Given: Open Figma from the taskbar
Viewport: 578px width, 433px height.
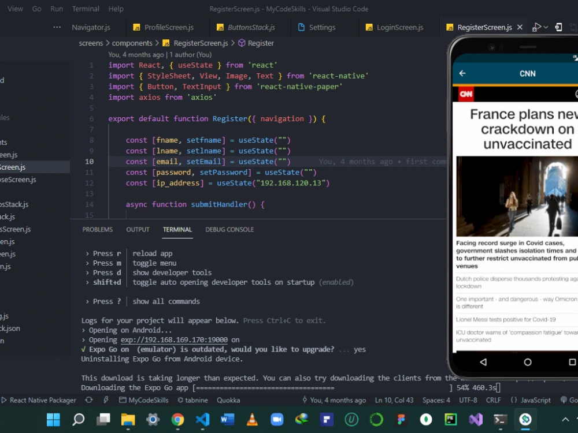Looking at the screenshot, I should pyautogui.click(x=401, y=419).
